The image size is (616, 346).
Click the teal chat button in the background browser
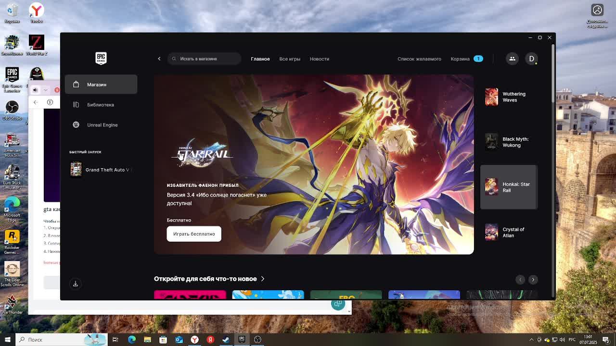338,305
